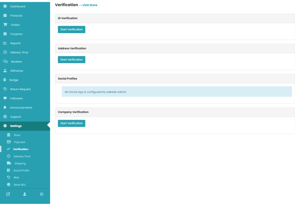This screenshot has width=295, height=208.
Task: Start Verification under Company Verification
Action: (x=71, y=123)
